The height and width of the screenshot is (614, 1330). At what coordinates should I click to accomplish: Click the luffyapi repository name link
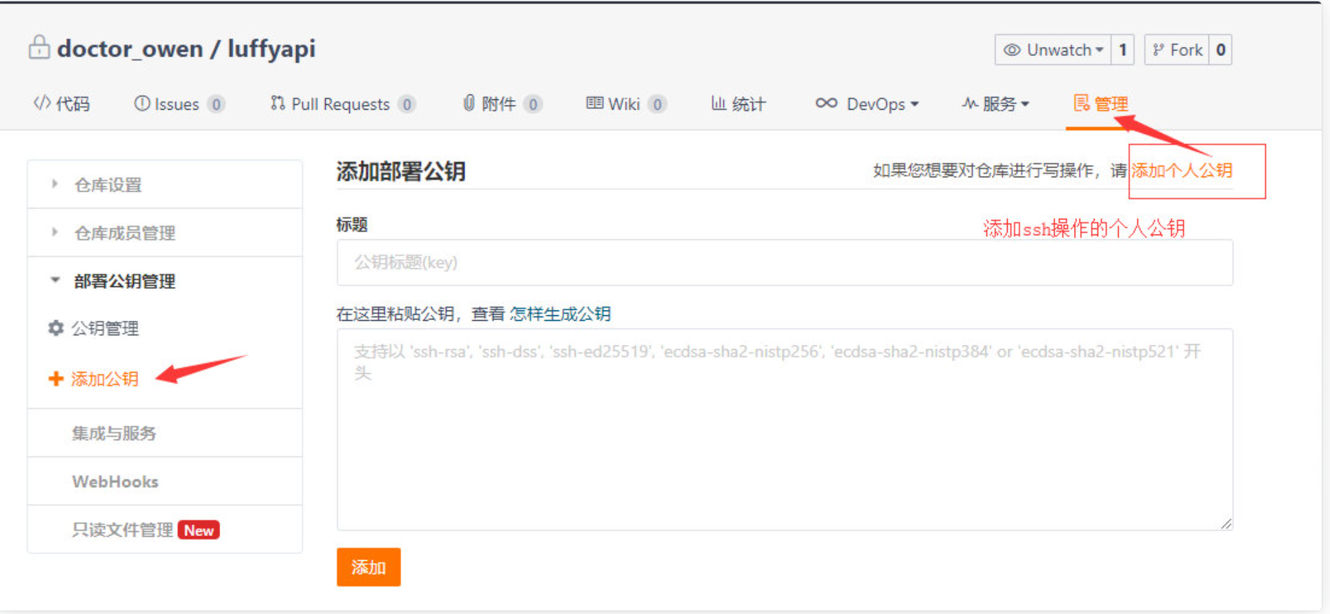[271, 48]
